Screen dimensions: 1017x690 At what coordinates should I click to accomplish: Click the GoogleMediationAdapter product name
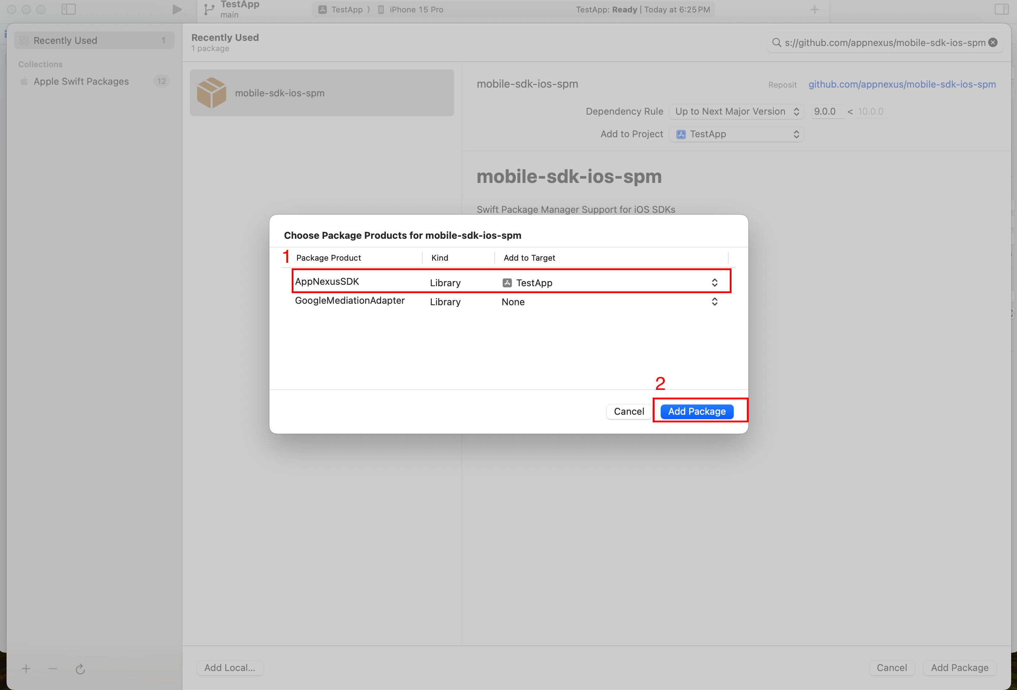click(x=350, y=300)
